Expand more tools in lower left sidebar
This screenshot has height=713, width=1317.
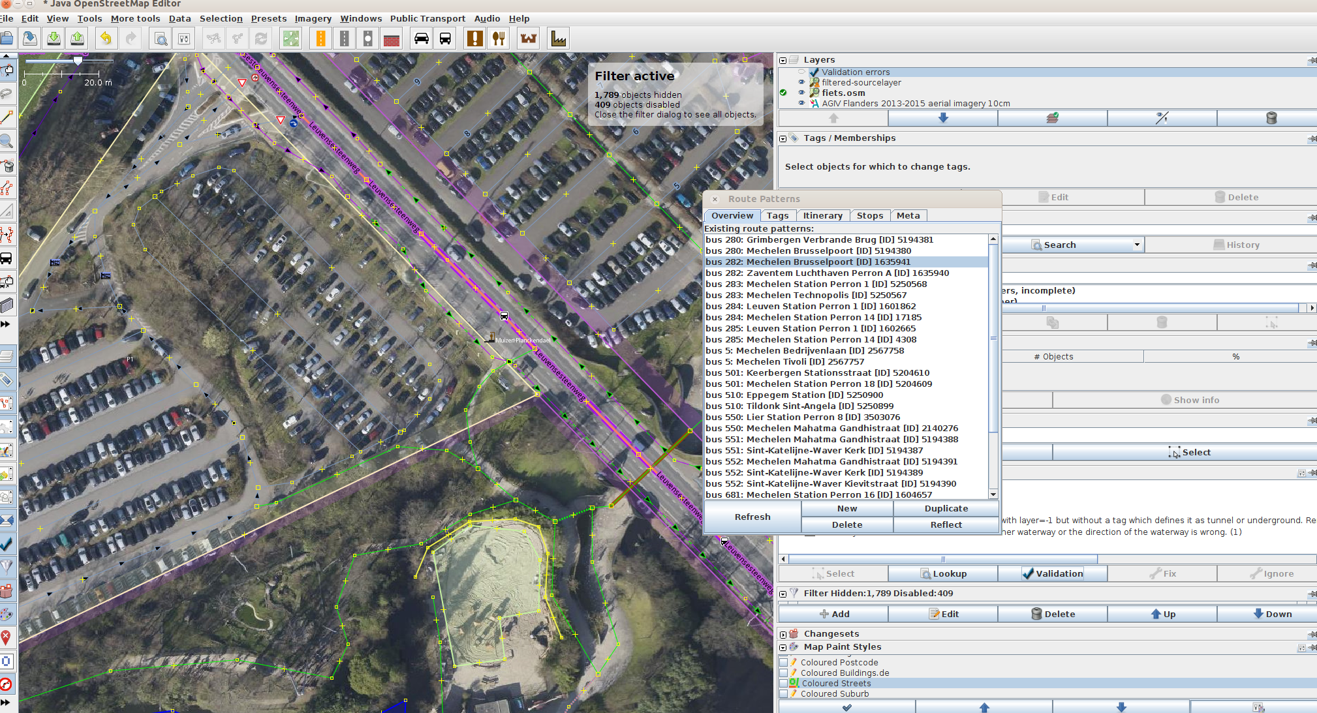pos(5,703)
